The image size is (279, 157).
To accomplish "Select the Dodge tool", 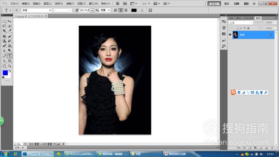I will click(9, 50).
